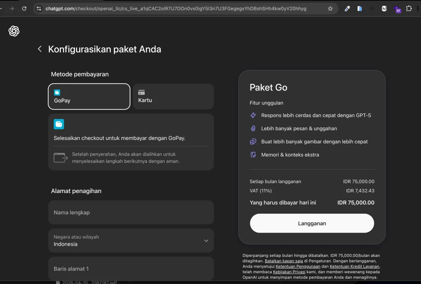Click the paperclip icon next to unggahan feature
This screenshot has height=284, width=421.
(253, 128)
